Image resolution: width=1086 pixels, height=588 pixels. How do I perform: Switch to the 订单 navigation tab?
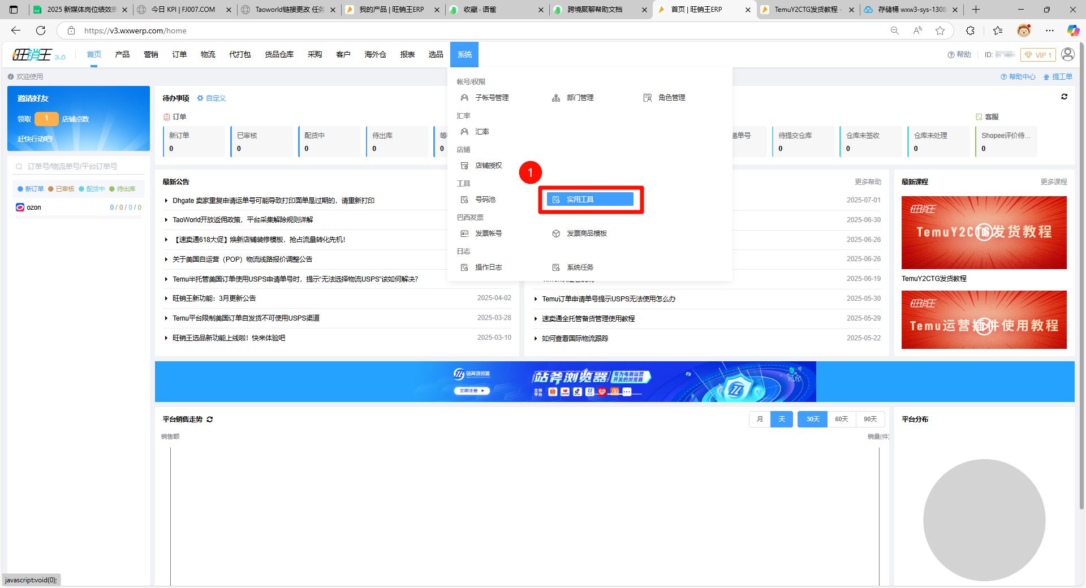click(179, 54)
